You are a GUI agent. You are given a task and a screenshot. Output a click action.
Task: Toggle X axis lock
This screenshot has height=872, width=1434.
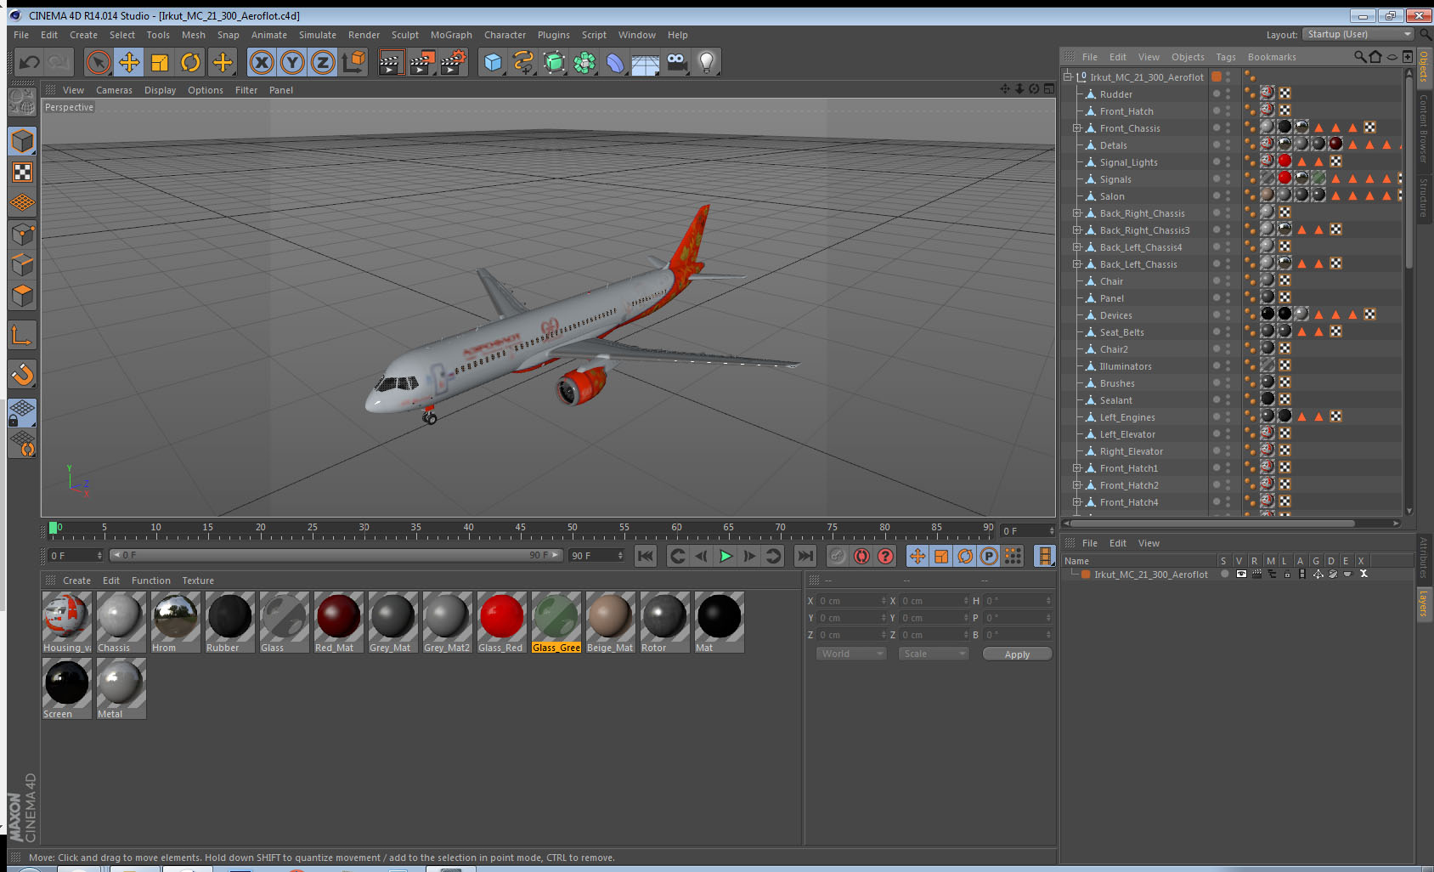pos(262,62)
